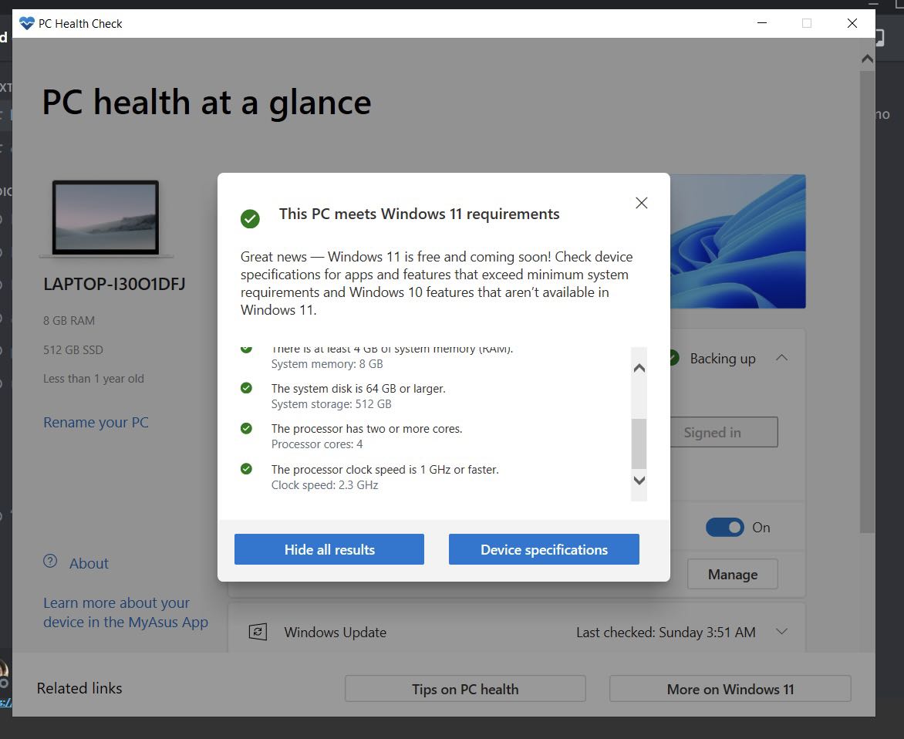The width and height of the screenshot is (904, 739).
Task: Click the LAPTOP-I30O1DFJ device name
Action: click(114, 284)
